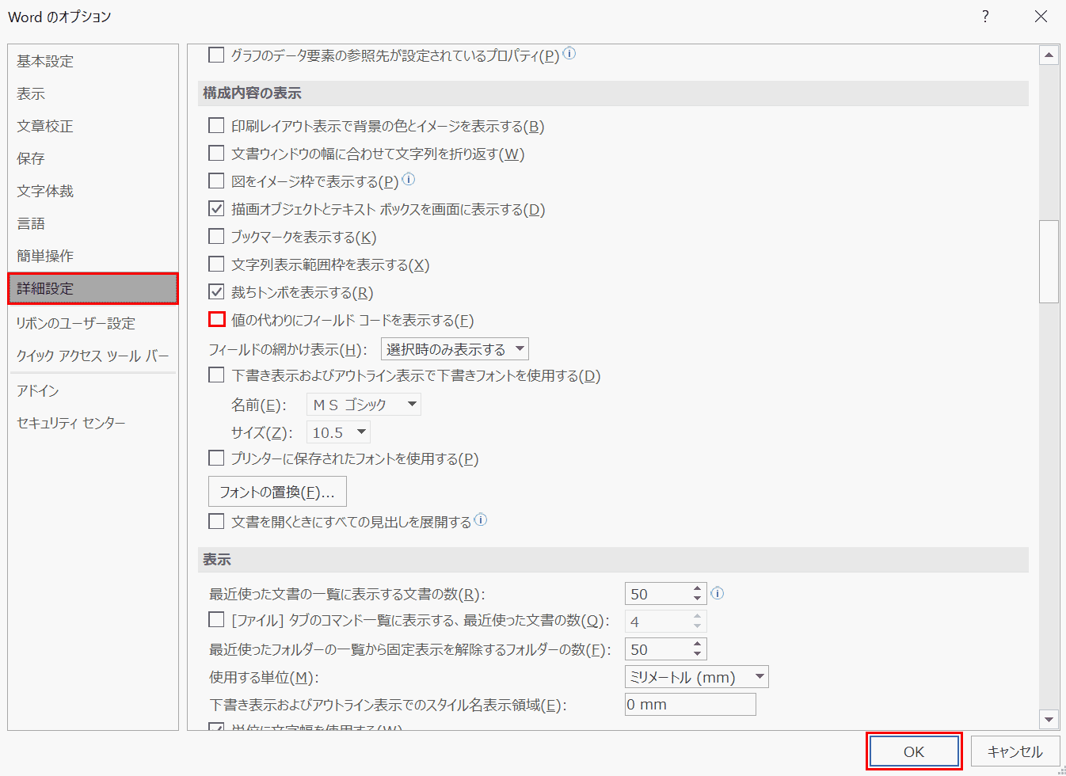Click the vertical scrollbar thumb
The height and width of the screenshot is (776, 1066).
[1049, 261]
